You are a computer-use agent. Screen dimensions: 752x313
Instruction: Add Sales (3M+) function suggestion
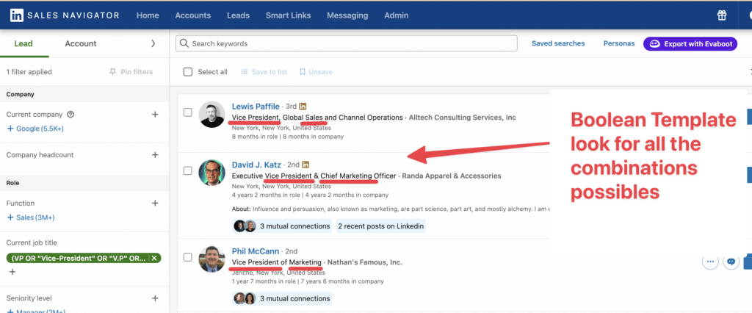(31, 217)
